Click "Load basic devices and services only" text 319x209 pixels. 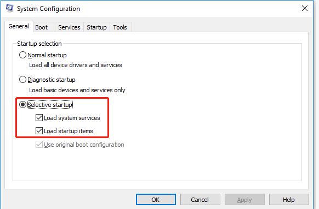click(77, 90)
